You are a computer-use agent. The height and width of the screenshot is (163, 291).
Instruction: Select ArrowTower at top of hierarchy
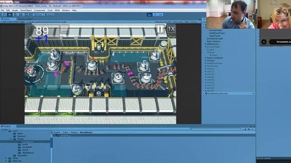point(216,30)
